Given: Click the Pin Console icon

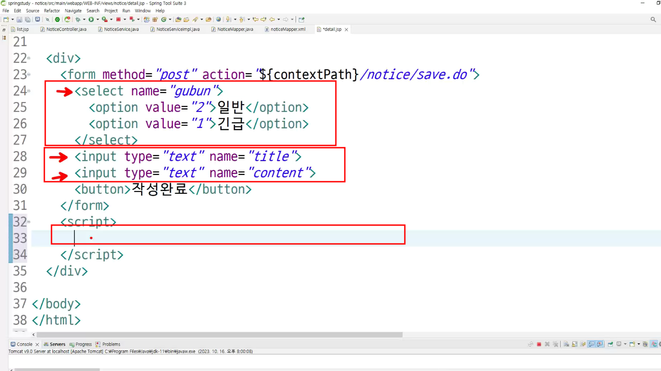Looking at the screenshot, I should click(610, 344).
